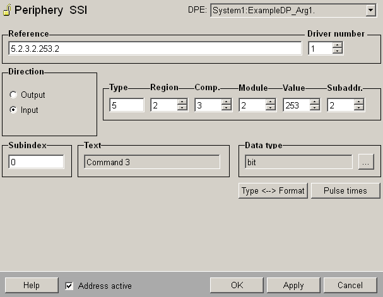Select the Input direction radio button

point(13,110)
